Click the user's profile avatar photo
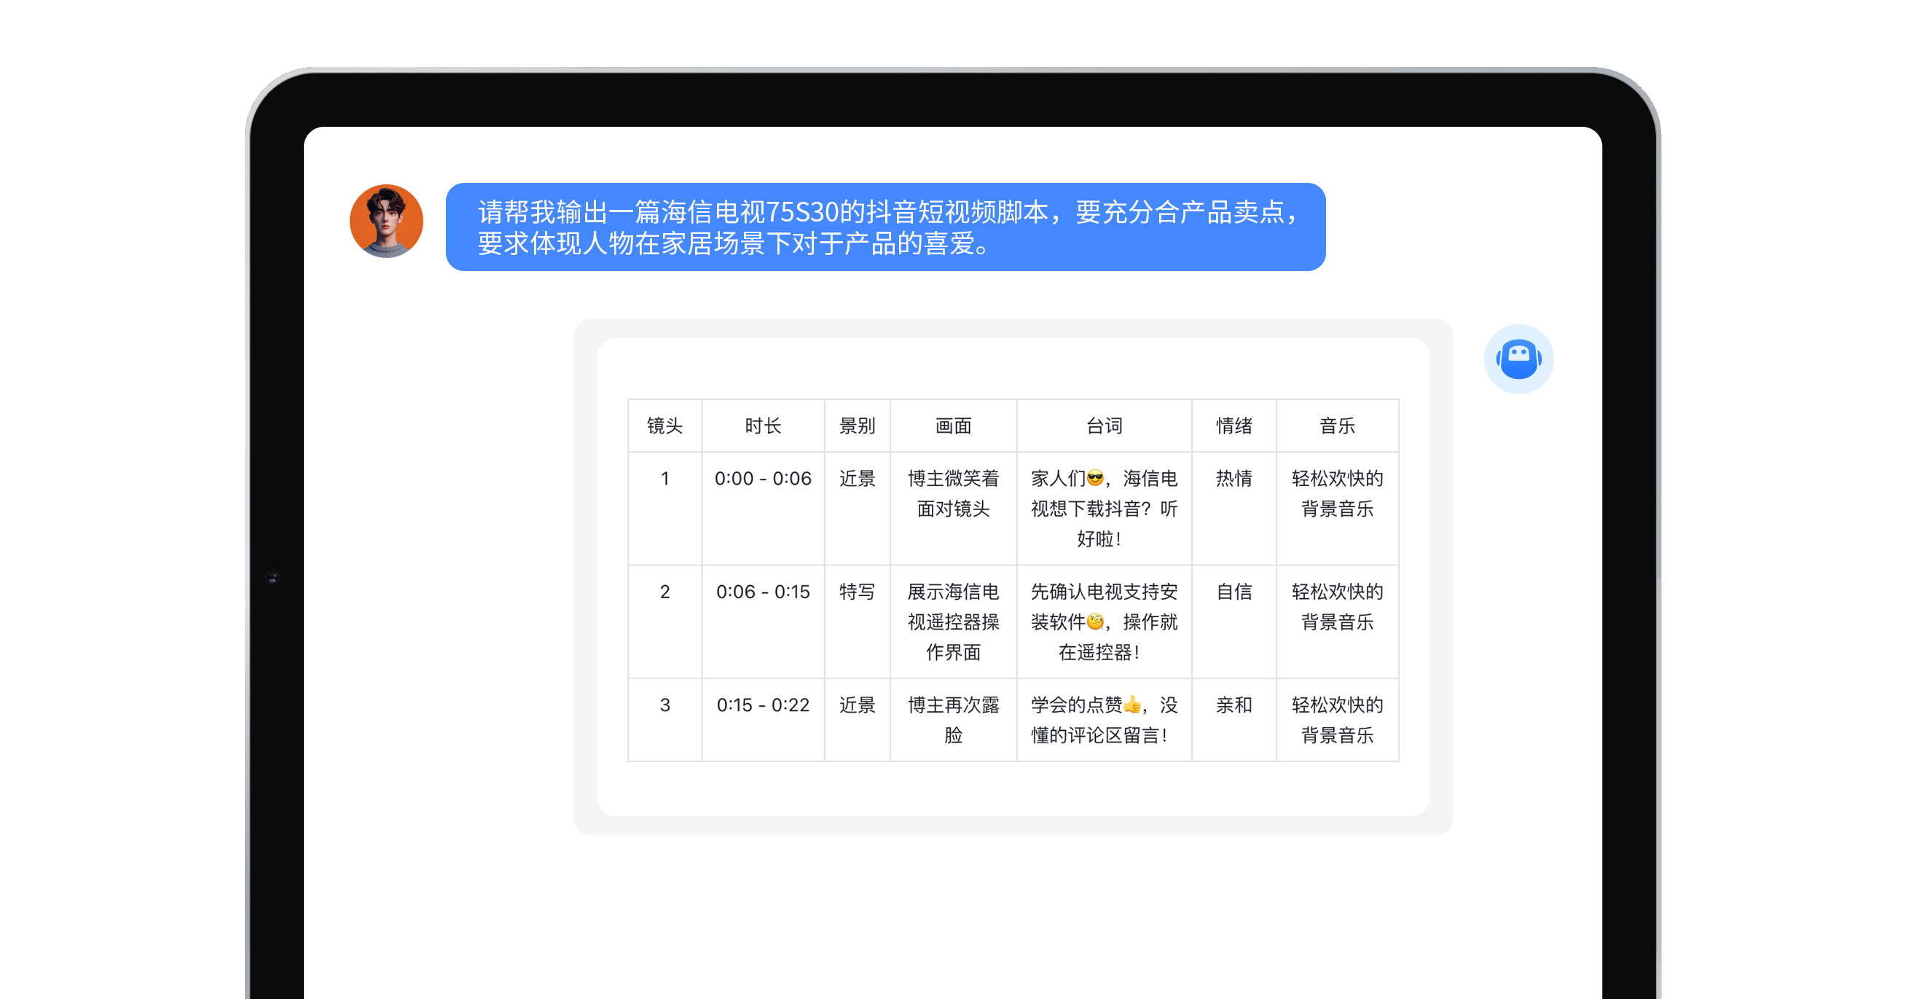 click(386, 222)
